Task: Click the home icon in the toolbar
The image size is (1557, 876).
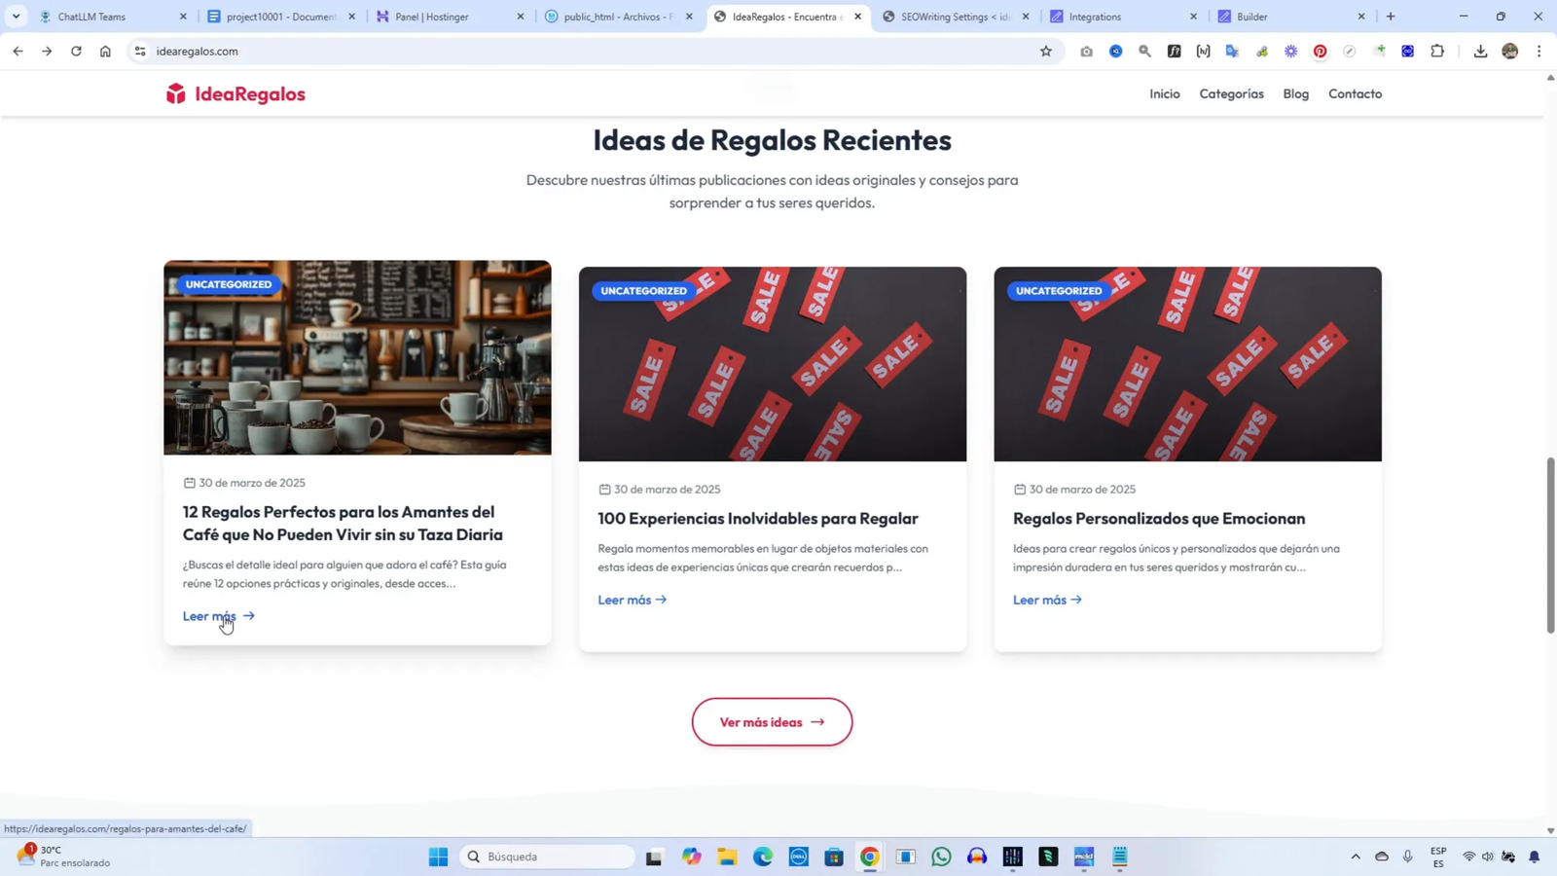Action: pos(106,52)
